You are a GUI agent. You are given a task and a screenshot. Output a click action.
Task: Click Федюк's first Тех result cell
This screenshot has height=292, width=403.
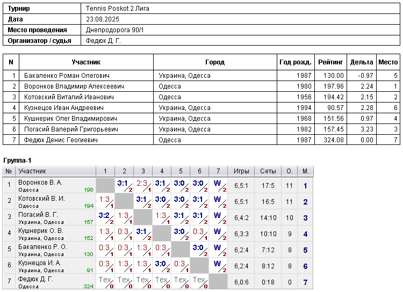tap(105, 282)
